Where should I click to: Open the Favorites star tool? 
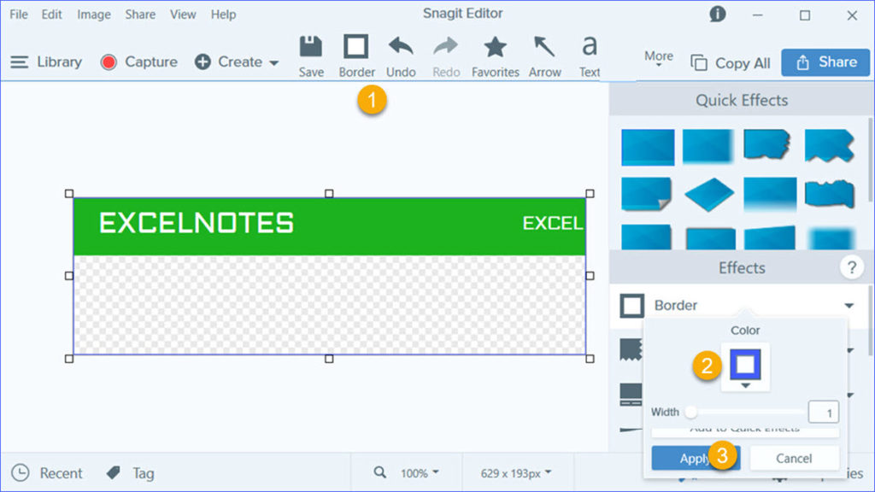point(495,56)
